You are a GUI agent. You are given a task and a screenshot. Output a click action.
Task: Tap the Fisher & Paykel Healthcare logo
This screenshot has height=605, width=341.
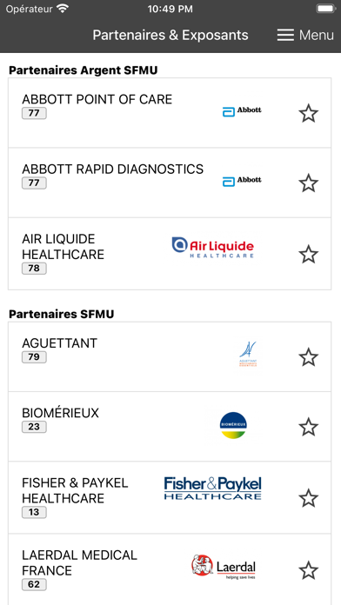[213, 489]
